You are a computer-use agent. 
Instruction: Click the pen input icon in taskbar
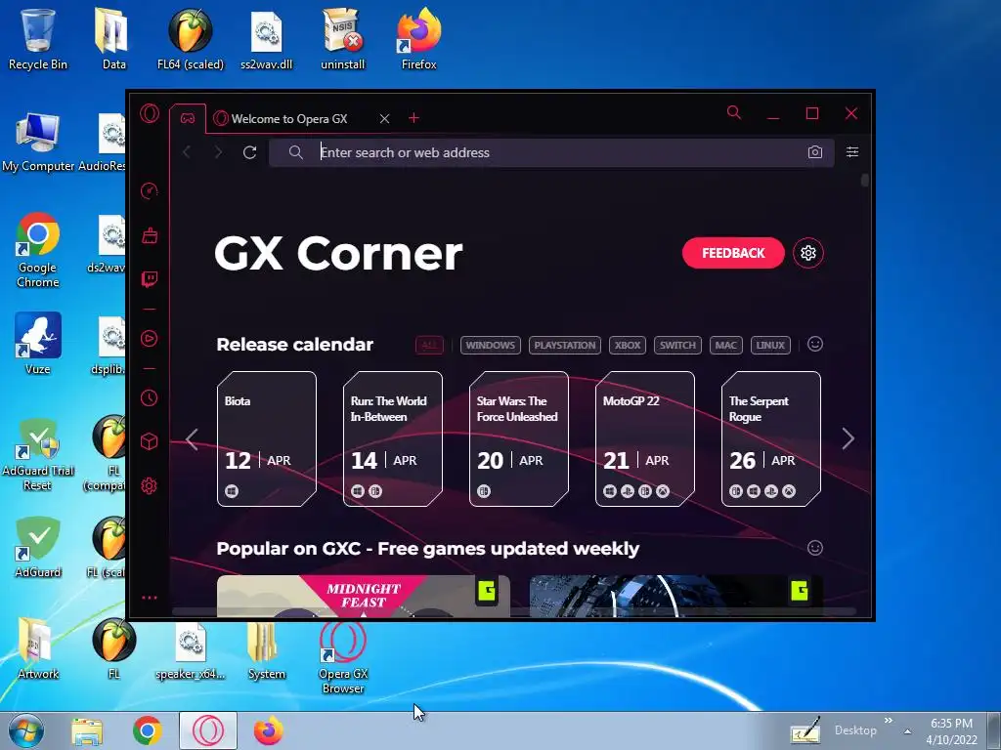click(x=805, y=730)
